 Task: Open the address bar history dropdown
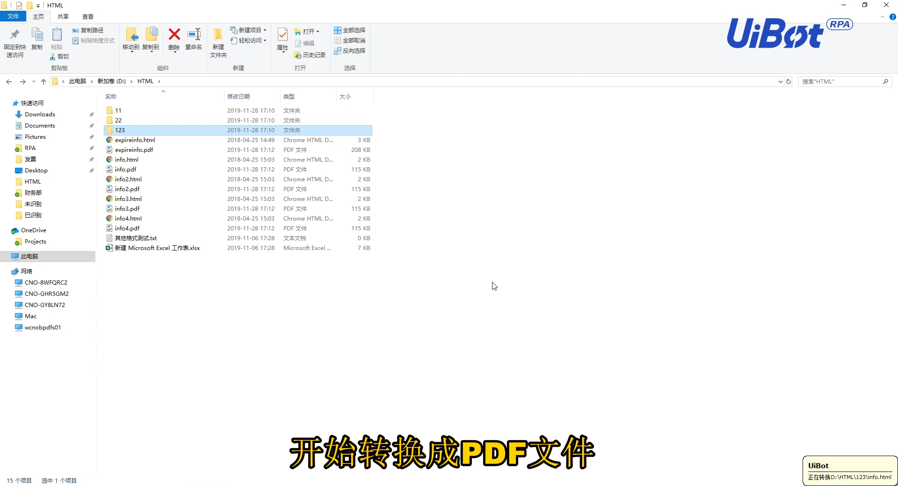[780, 82]
